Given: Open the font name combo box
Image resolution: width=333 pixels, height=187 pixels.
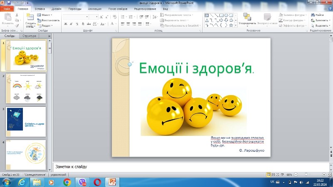Looking at the screenshot, I should [76, 17].
